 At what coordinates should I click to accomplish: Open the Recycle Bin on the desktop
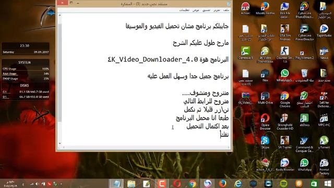[x=304, y=76]
